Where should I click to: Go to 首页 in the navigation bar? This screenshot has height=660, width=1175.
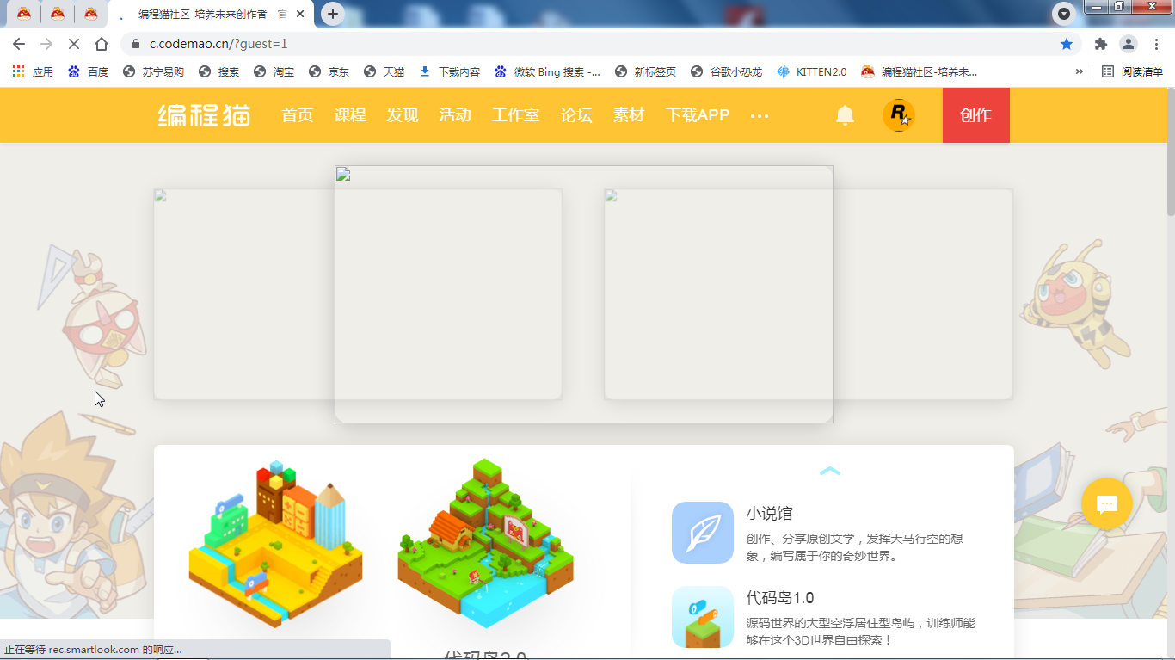click(x=298, y=115)
